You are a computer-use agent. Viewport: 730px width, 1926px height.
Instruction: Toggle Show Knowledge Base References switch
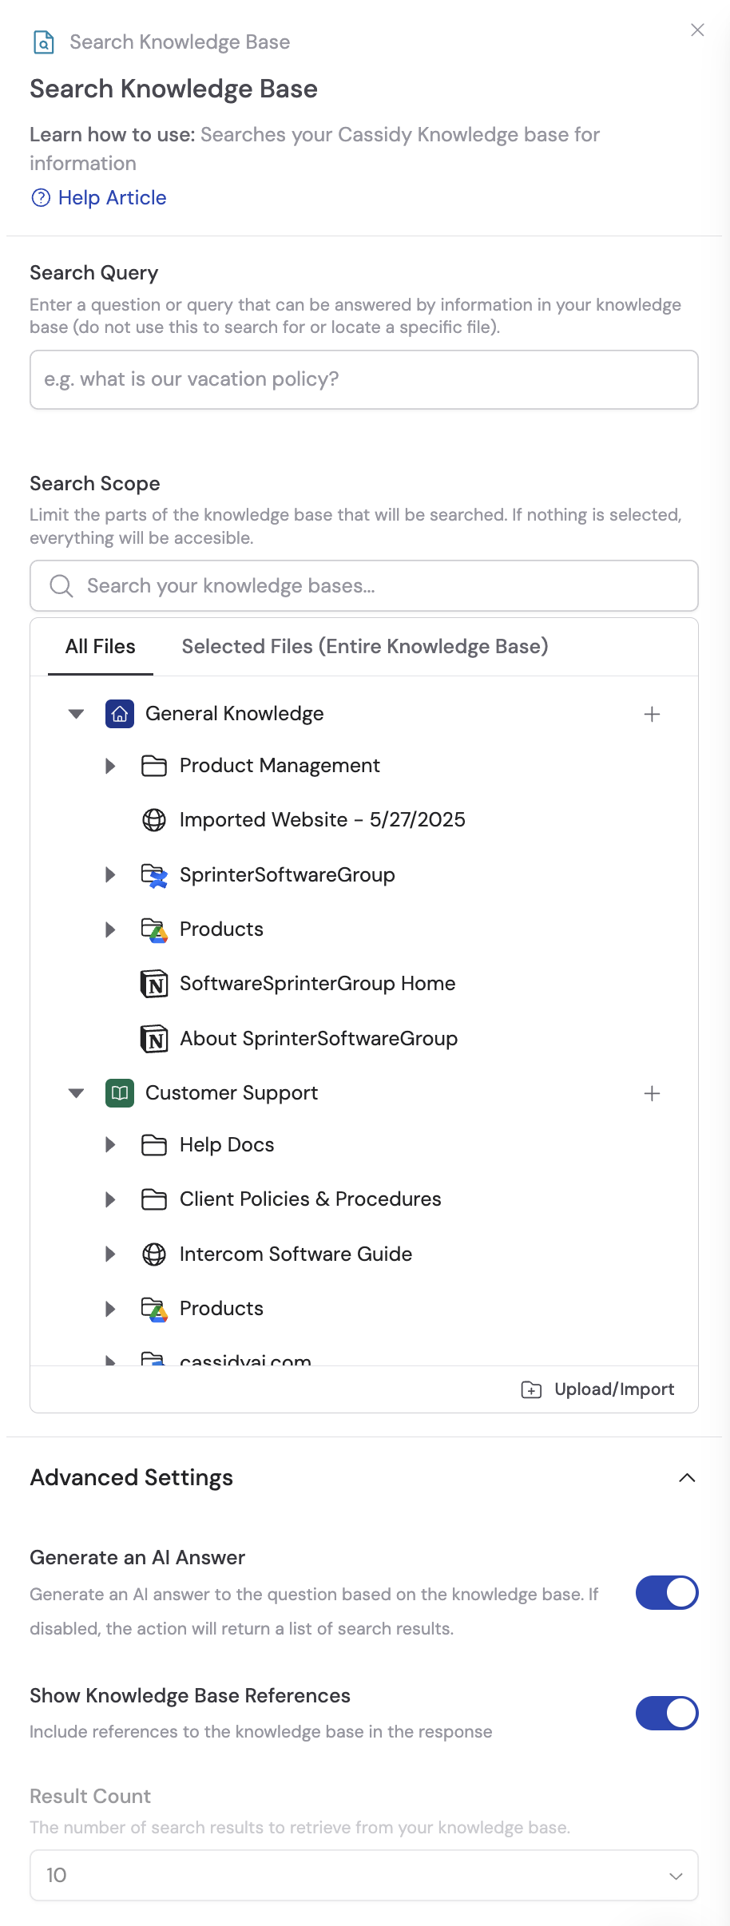(x=667, y=1713)
